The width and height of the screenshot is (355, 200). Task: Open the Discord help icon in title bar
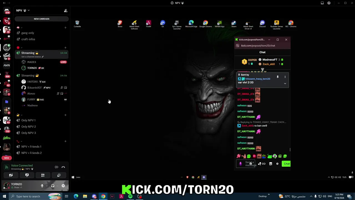329,3
